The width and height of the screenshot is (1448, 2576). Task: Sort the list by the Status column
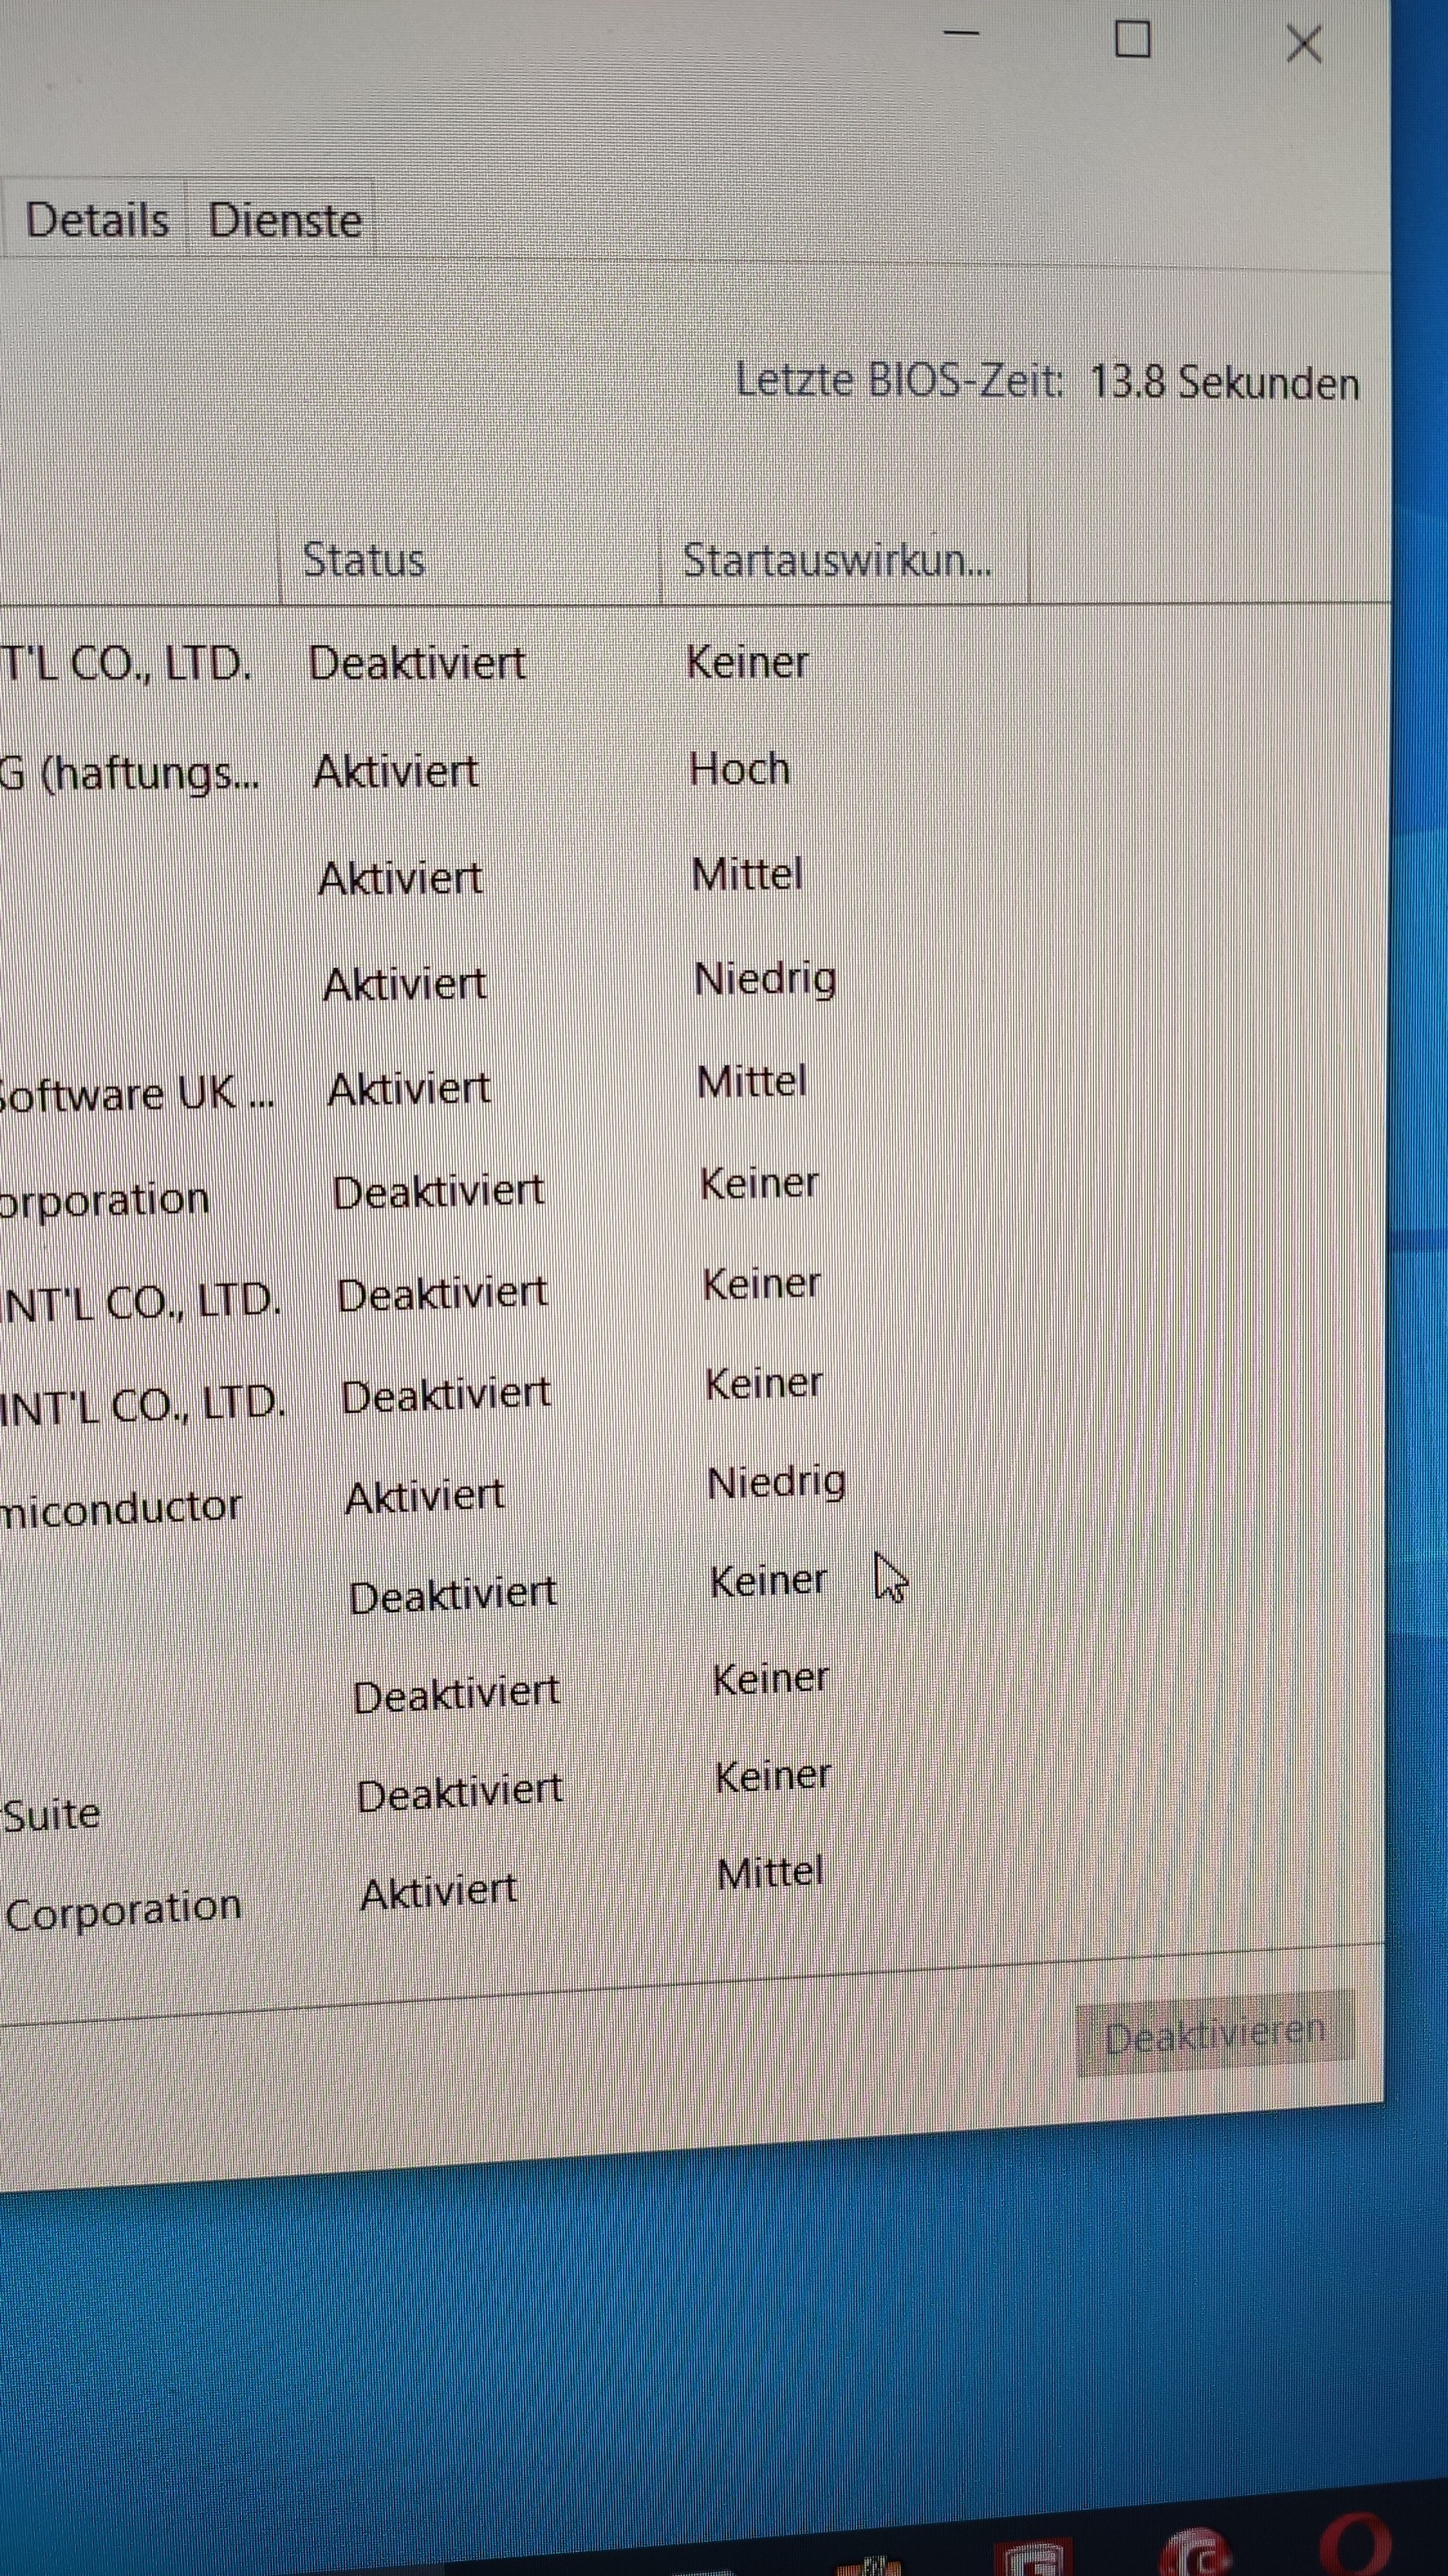364,560
